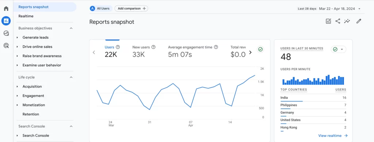
Task: Click the Germany country row
Action: (313, 113)
